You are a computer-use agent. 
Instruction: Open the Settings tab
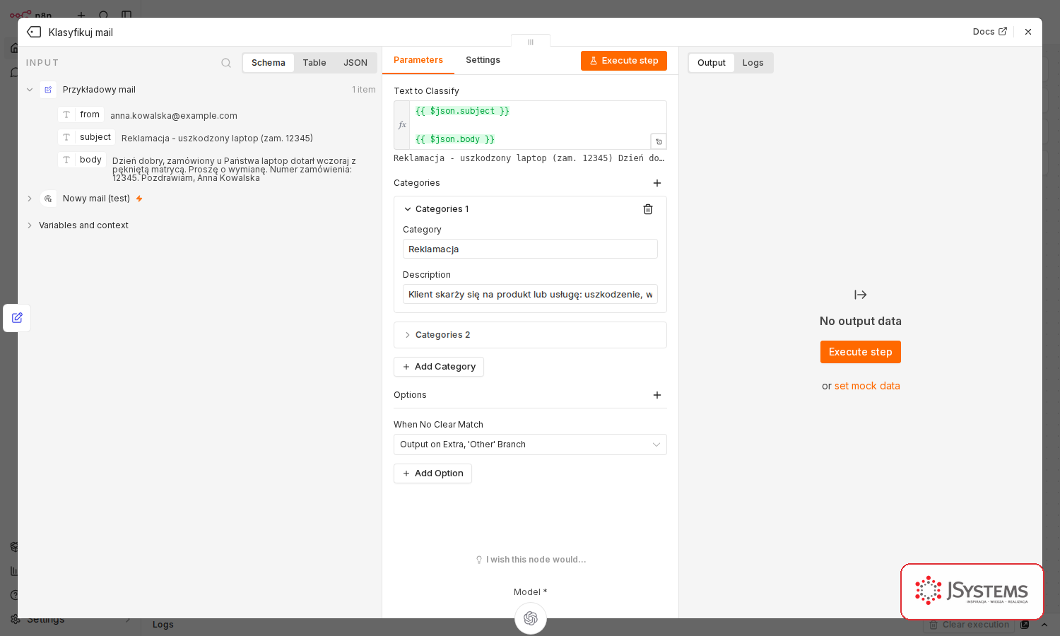(x=483, y=60)
